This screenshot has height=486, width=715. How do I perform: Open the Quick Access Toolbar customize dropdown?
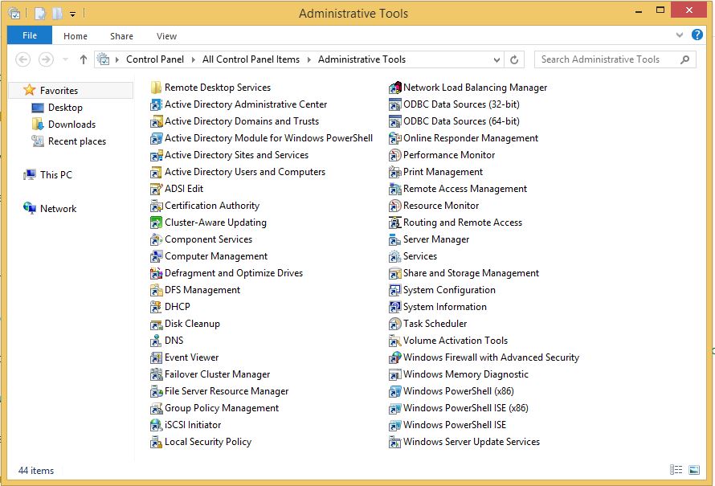click(72, 14)
